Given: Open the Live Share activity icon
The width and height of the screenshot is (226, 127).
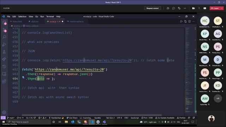Looking at the screenshot, I should point(4,59).
